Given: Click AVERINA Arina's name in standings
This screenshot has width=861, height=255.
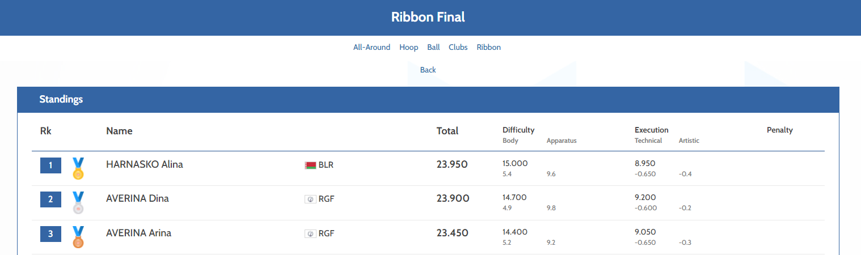Looking at the screenshot, I should (138, 233).
